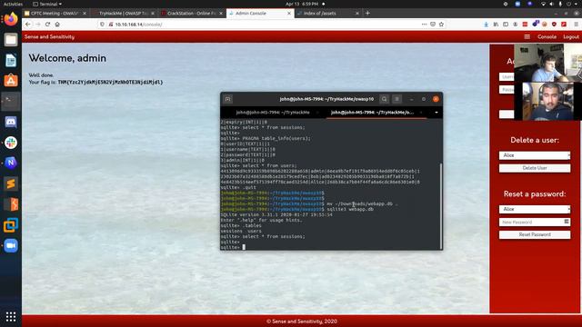Click the terminal window scrollbar
582x327 pixels.
point(440,206)
